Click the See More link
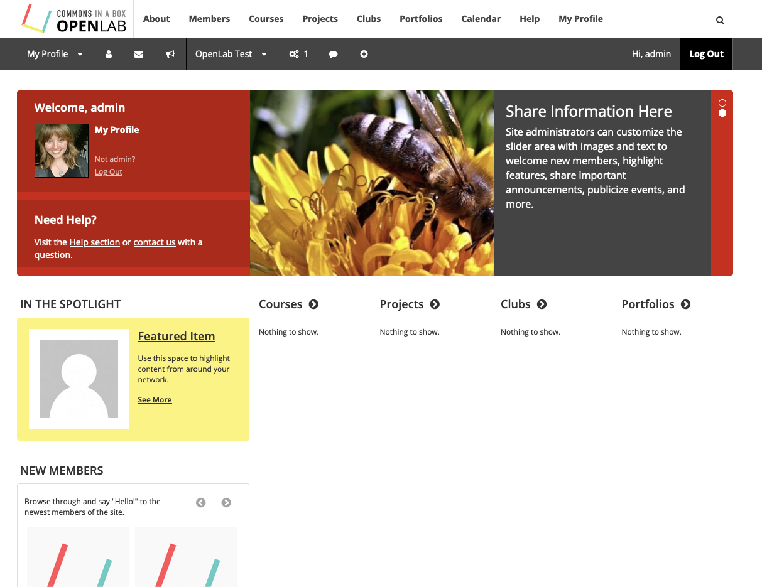 [155, 400]
